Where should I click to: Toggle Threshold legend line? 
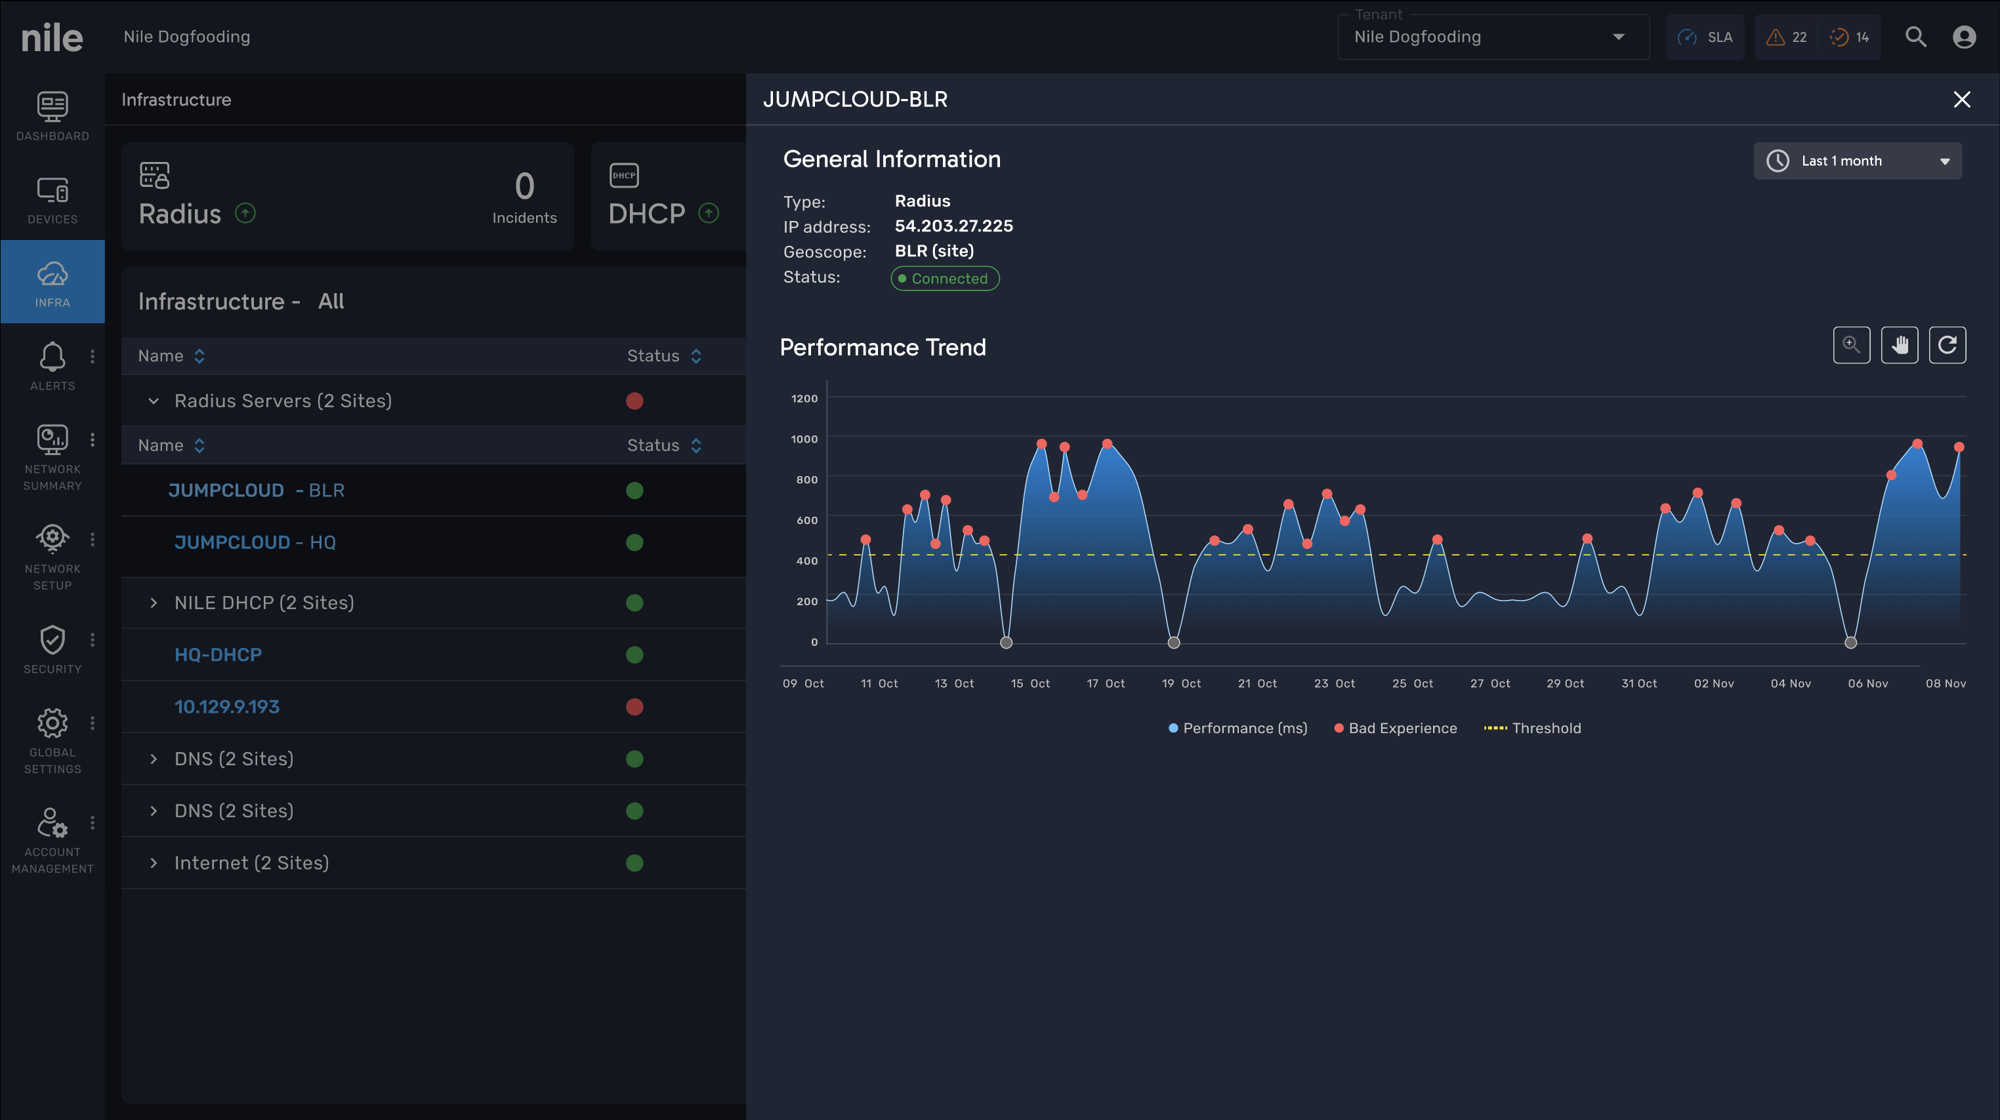[x=1532, y=729]
